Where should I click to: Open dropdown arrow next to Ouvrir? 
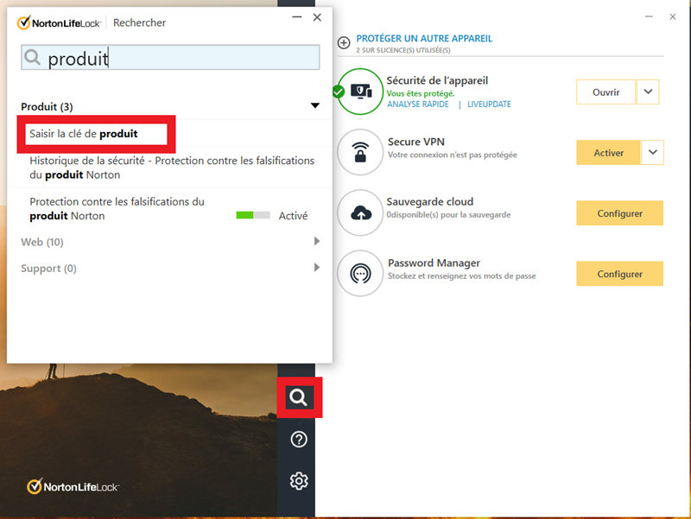648,92
